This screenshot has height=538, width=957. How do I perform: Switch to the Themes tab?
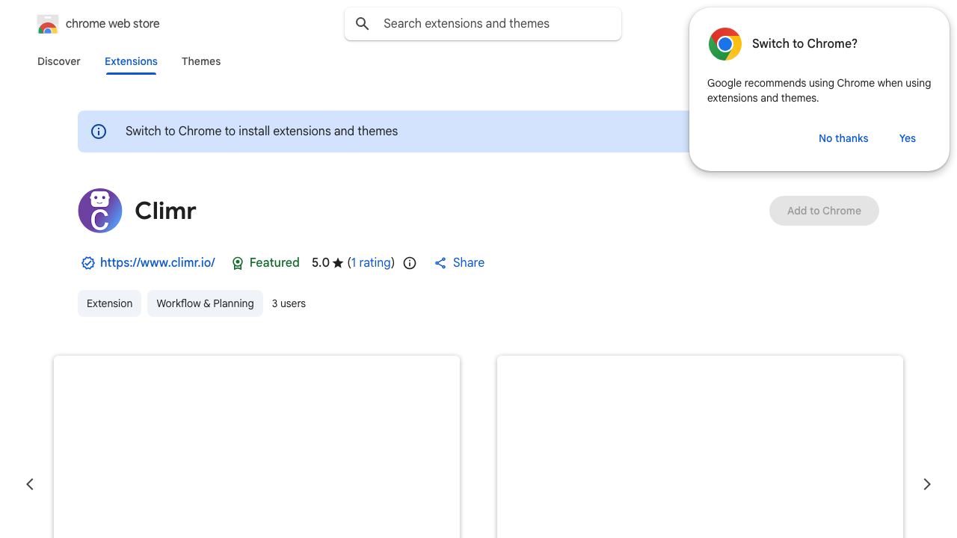pos(201,61)
